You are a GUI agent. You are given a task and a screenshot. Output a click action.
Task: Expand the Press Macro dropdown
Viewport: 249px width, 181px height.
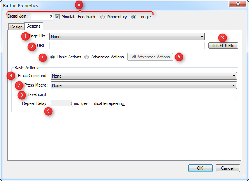coord(144,85)
